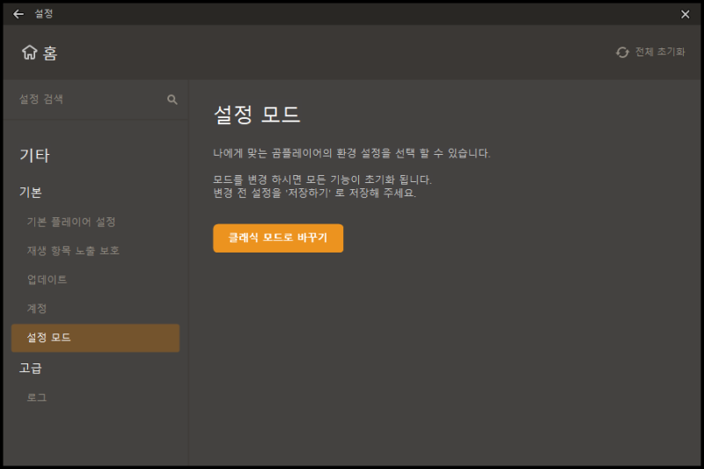This screenshot has width=704, height=469.
Task: Click the 홈 label text
Action: point(50,54)
